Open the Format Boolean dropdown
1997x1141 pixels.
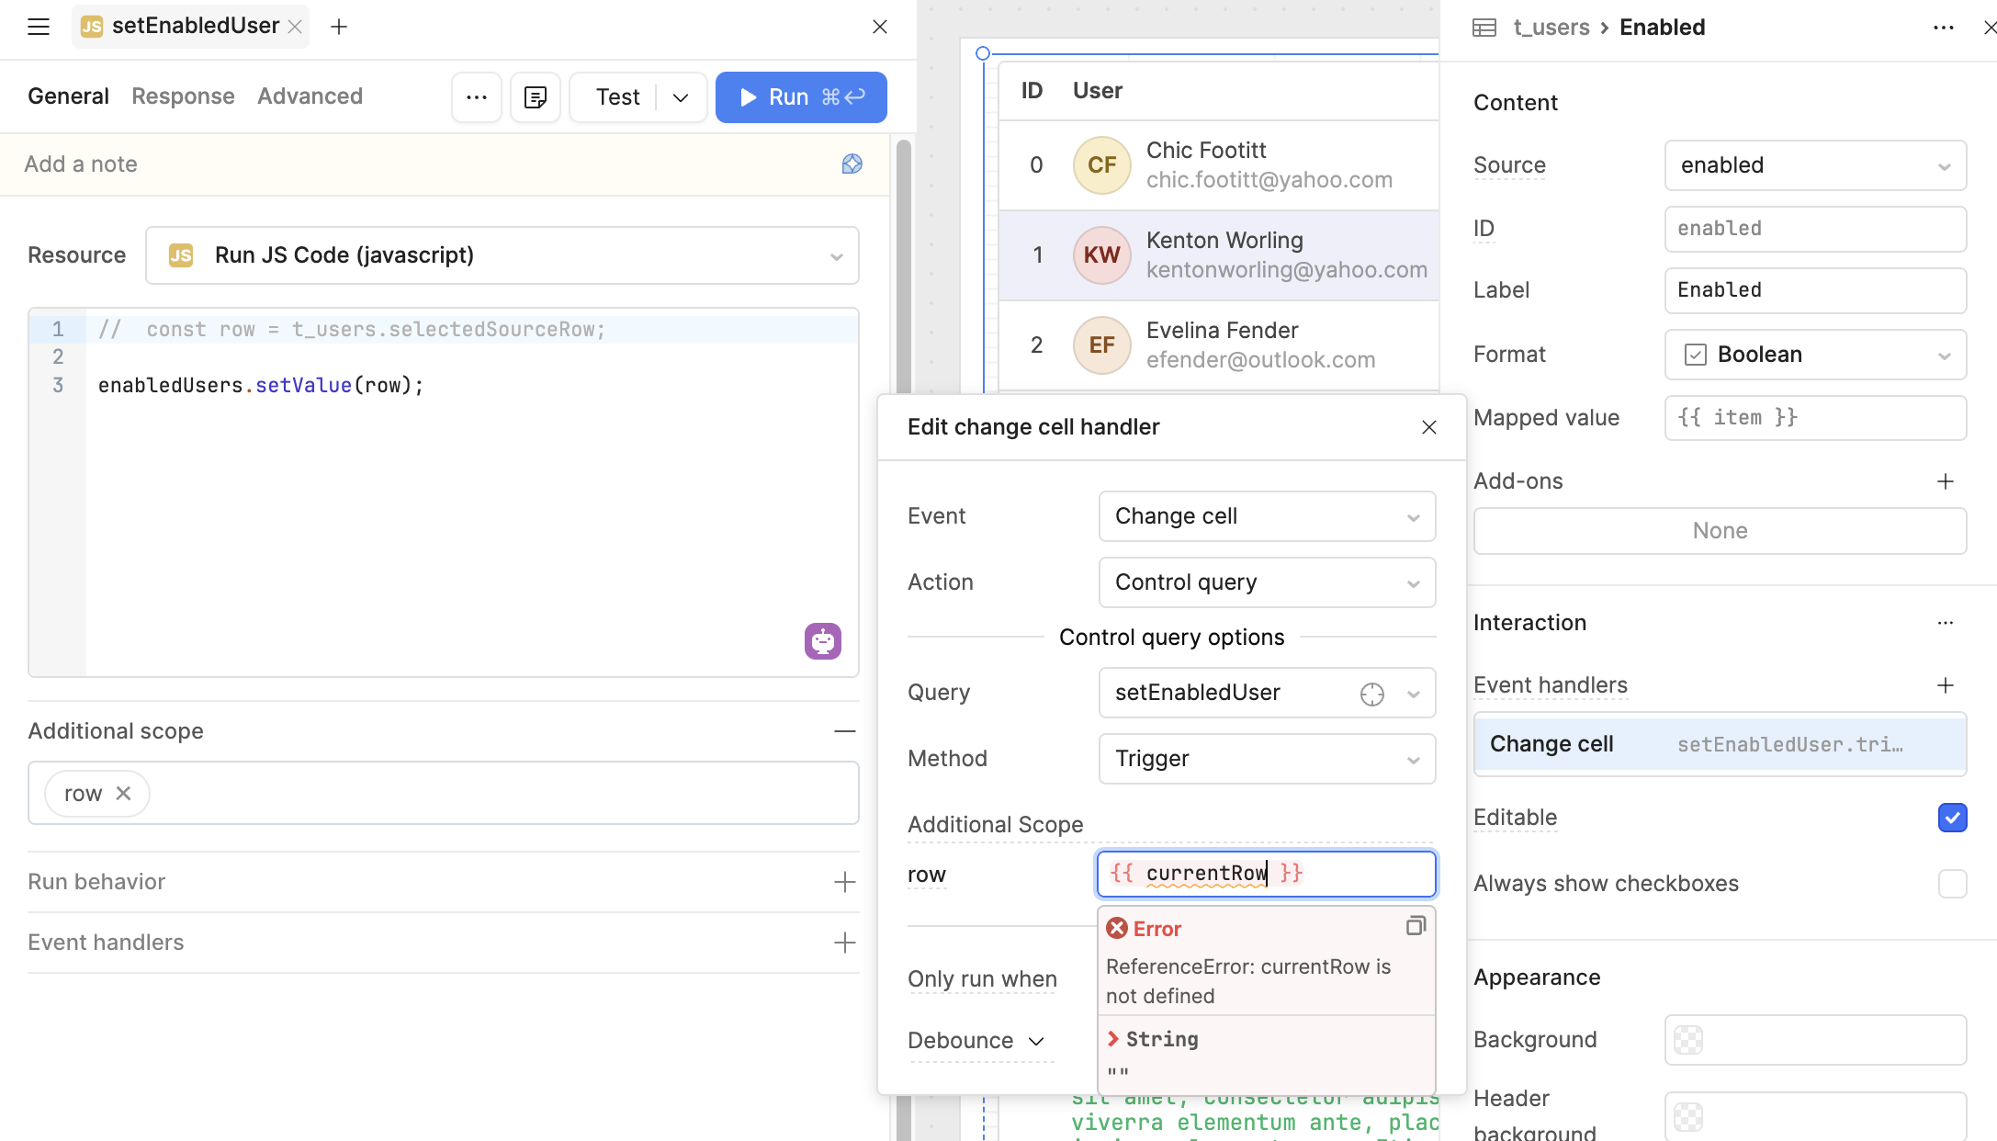point(1814,355)
